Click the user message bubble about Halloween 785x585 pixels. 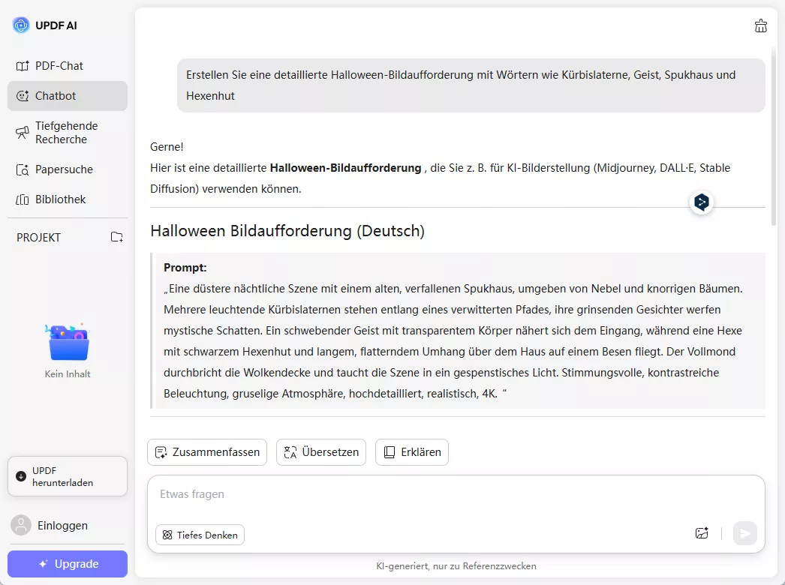click(471, 85)
